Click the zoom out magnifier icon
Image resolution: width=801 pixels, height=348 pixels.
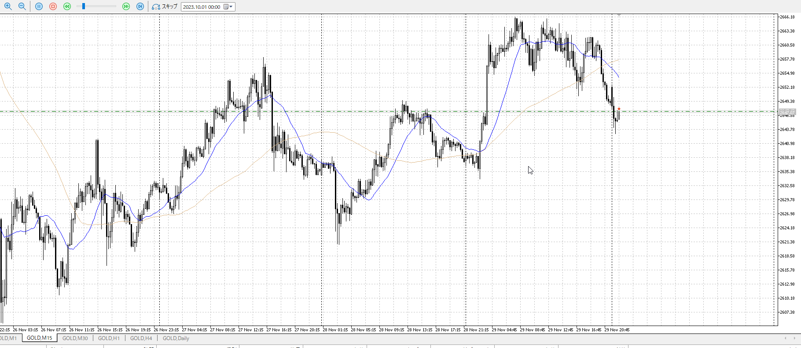click(x=22, y=7)
